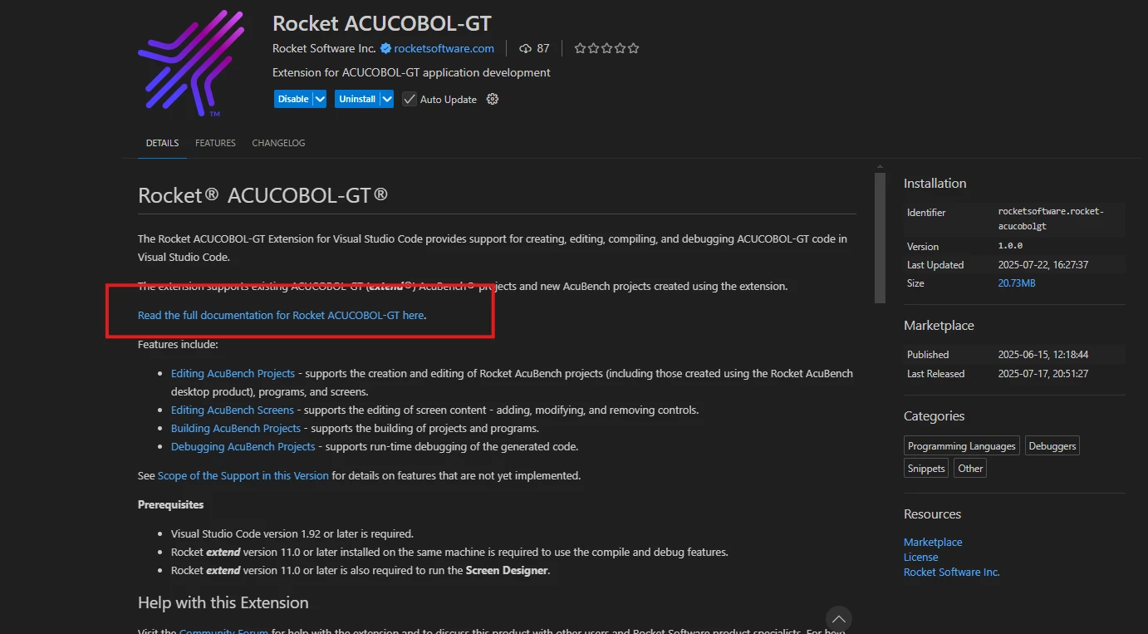1148x634 pixels.
Task: Click the Published date 2025-06-15
Action: point(1043,355)
